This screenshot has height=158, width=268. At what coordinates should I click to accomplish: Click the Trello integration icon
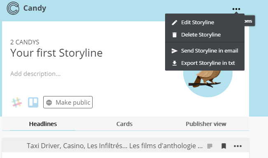(x=33, y=102)
